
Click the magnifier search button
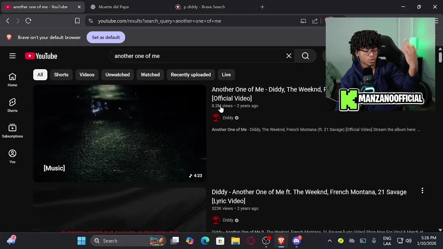point(305,56)
